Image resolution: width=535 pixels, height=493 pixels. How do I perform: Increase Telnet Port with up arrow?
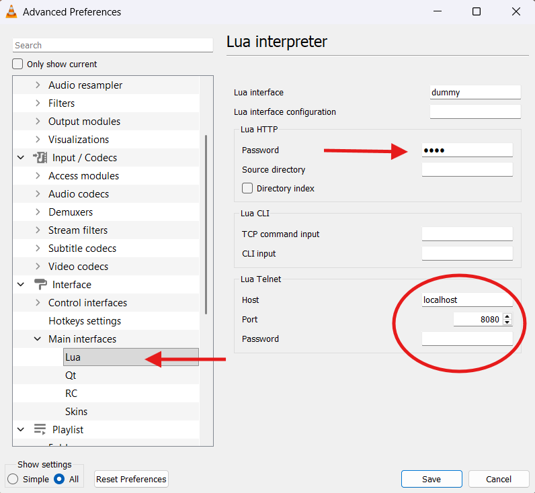click(x=507, y=316)
